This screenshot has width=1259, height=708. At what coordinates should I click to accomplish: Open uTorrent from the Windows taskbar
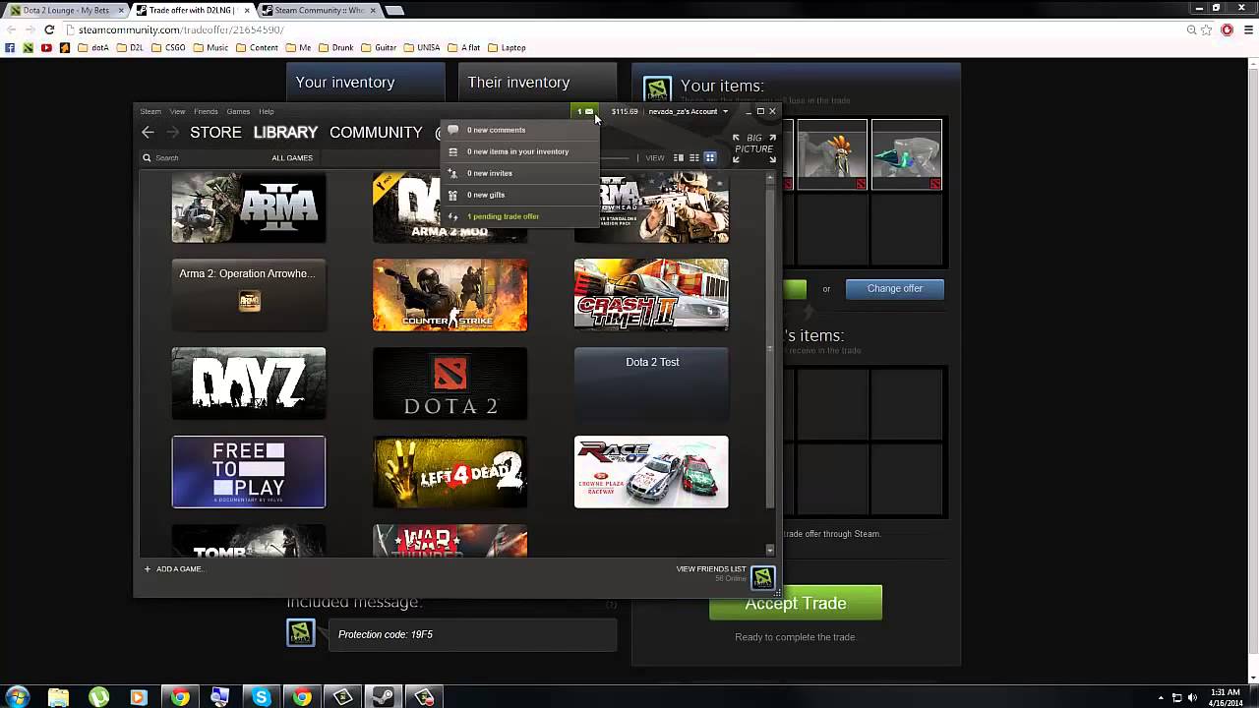click(98, 697)
